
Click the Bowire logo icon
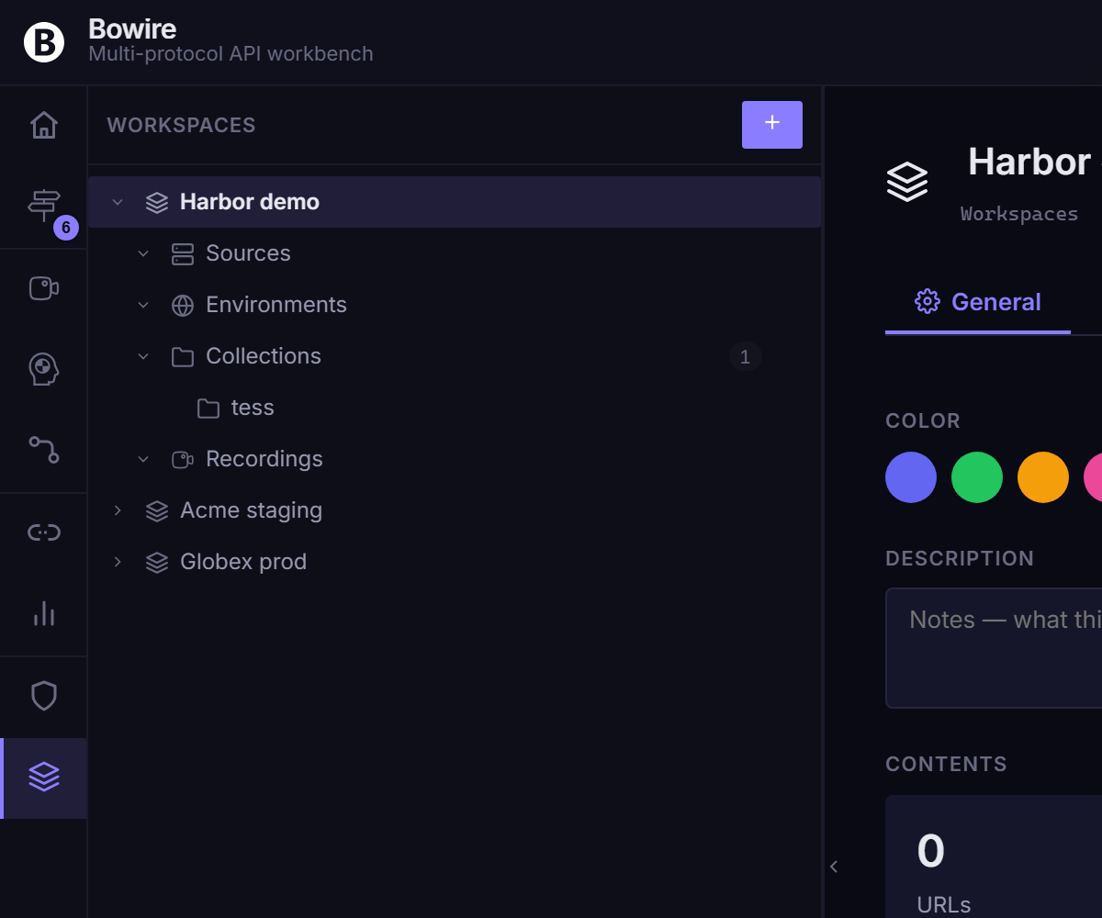pos(44,42)
